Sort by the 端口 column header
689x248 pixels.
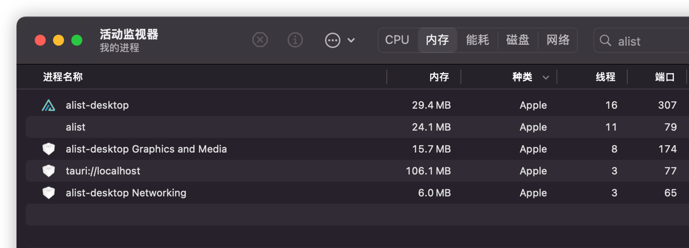665,77
